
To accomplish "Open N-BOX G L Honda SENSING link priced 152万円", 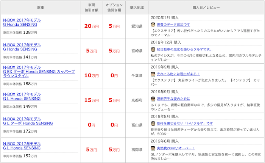I will click(22, 146).
